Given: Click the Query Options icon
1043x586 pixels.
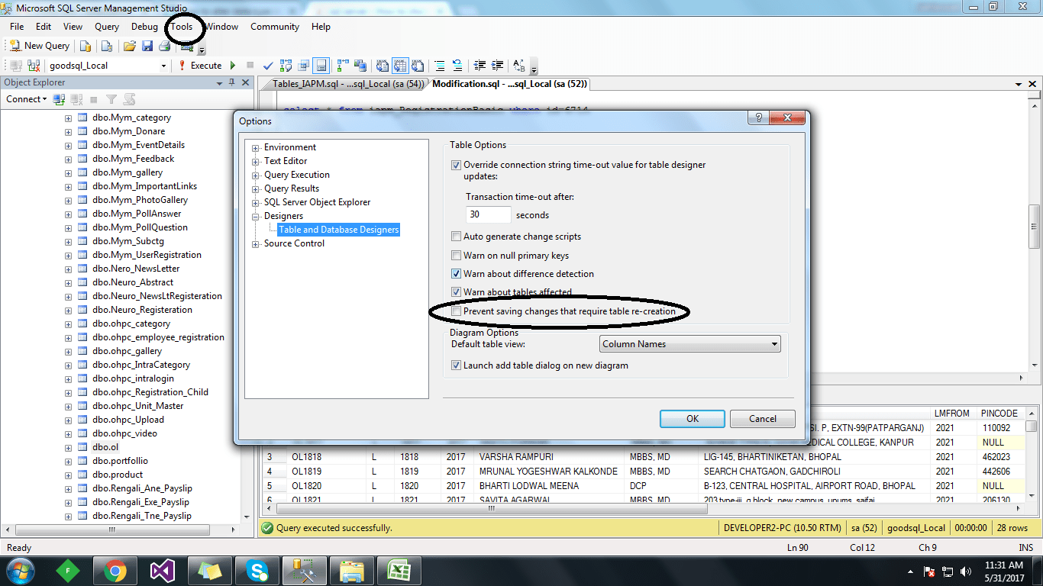Looking at the screenshot, I should click(304, 66).
